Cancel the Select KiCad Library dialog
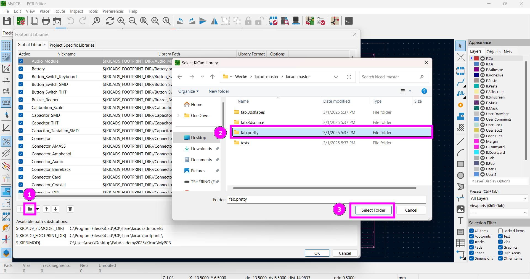530x279 pixels. [x=411, y=210]
